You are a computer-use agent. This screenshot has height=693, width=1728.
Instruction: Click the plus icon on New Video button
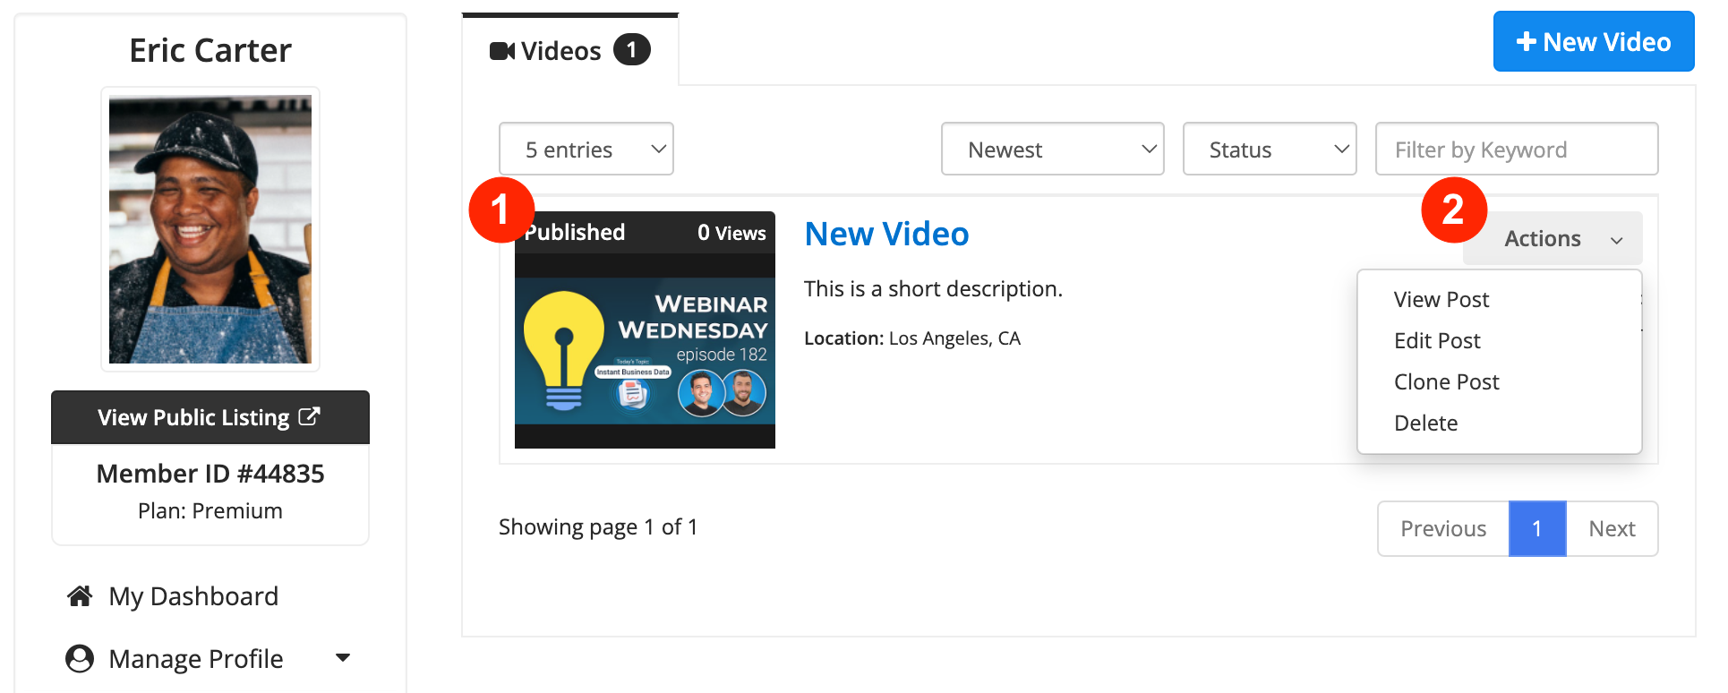pyautogui.click(x=1526, y=42)
